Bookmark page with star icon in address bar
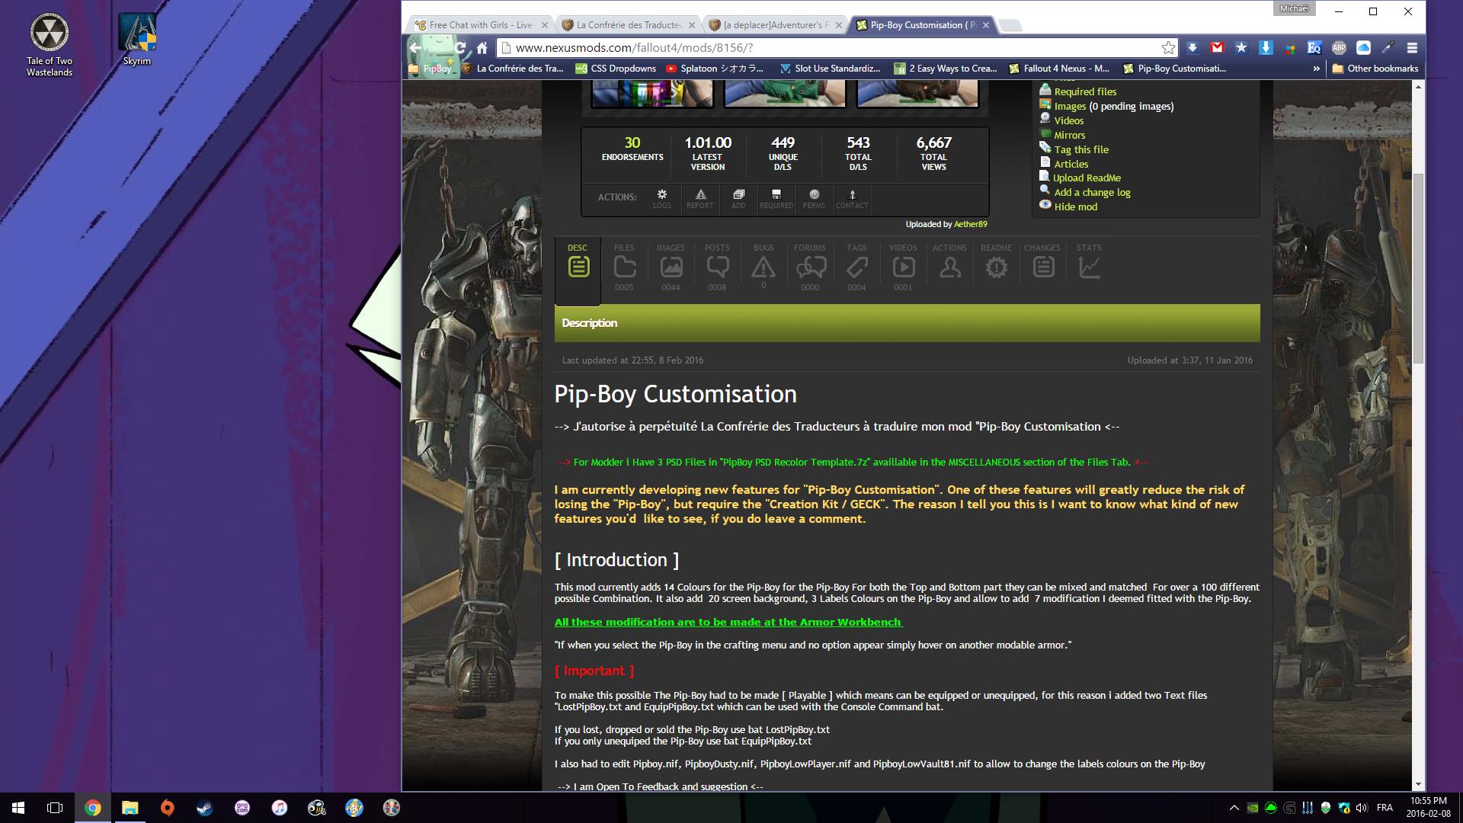The height and width of the screenshot is (823, 1463). pyautogui.click(x=1168, y=48)
